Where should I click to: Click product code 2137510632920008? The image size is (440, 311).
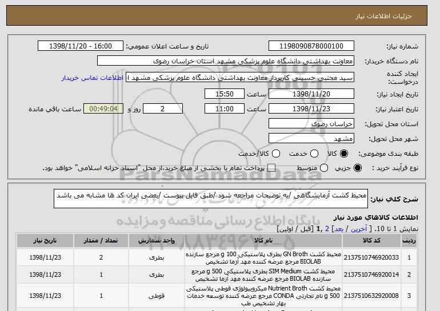coord(371,296)
